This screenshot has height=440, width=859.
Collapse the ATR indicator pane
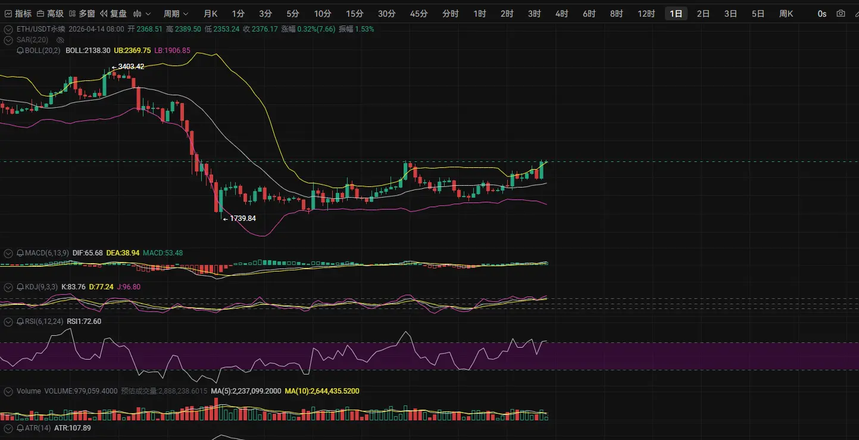click(x=8, y=428)
